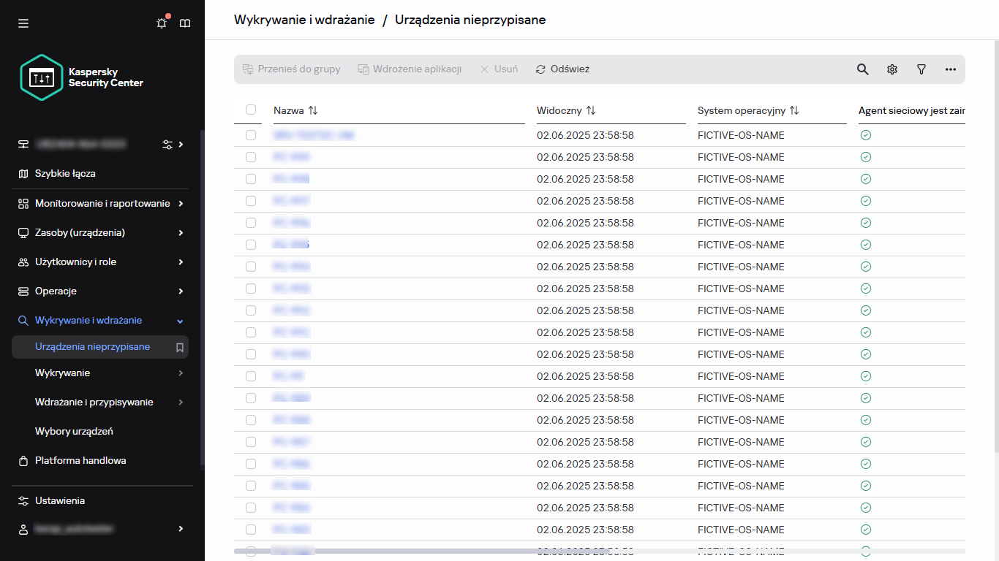Check the second device row checkbox
Image resolution: width=999 pixels, height=561 pixels.
251,157
